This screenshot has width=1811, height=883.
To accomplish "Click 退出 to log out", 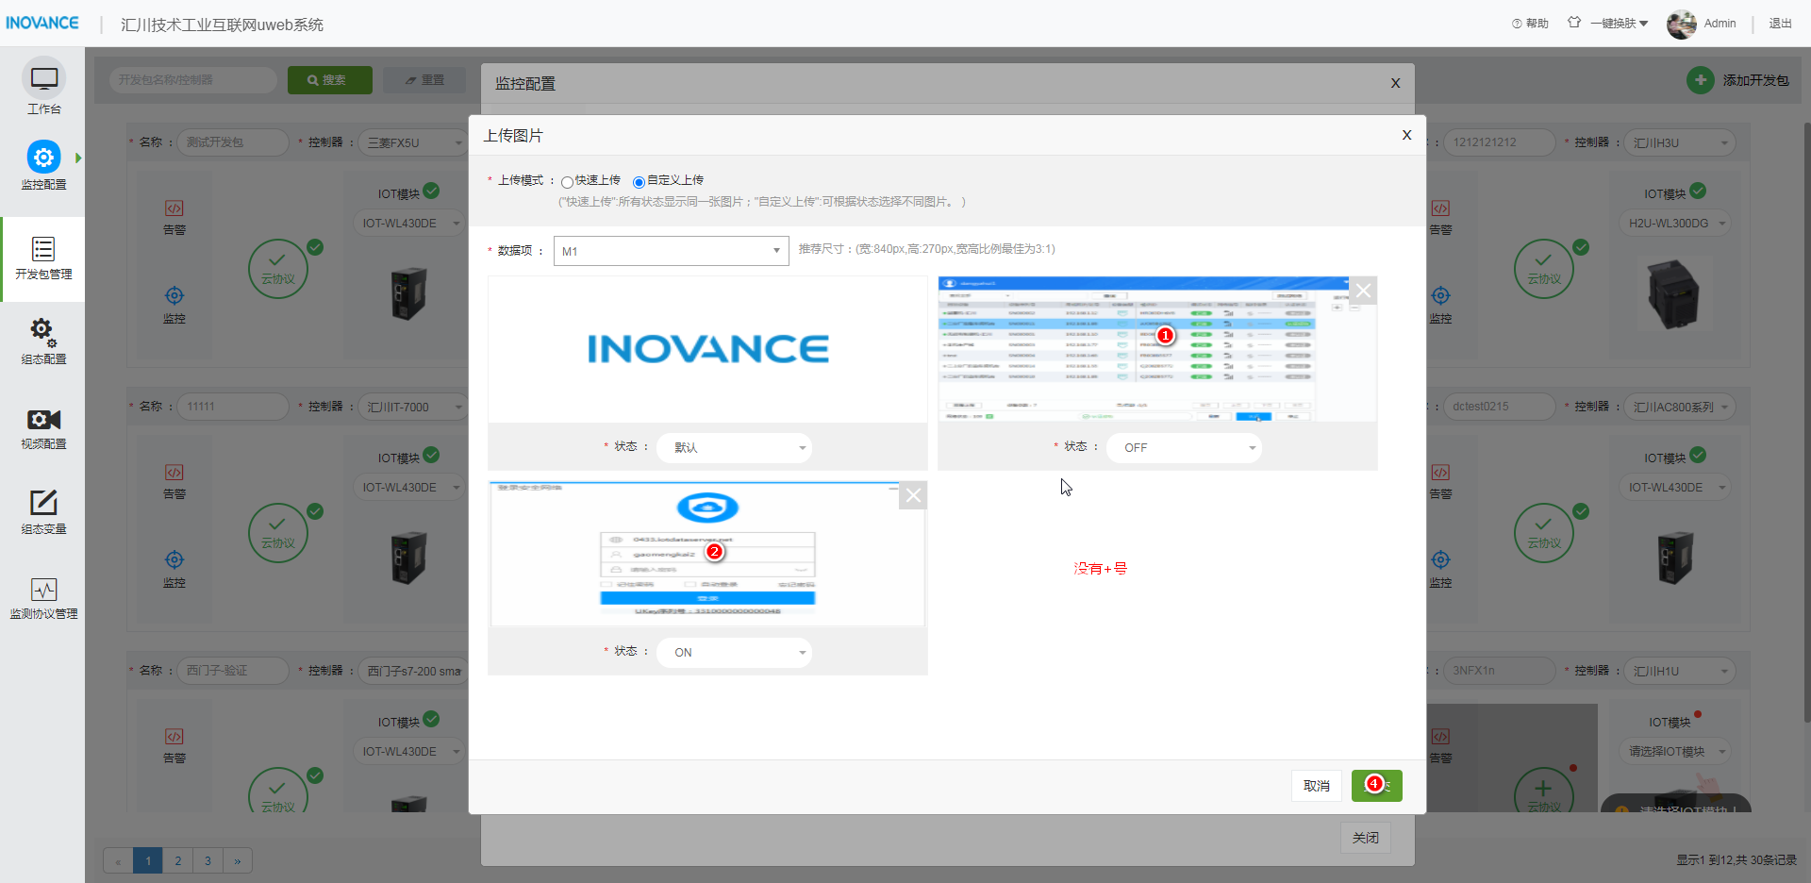I will 1780,24.
